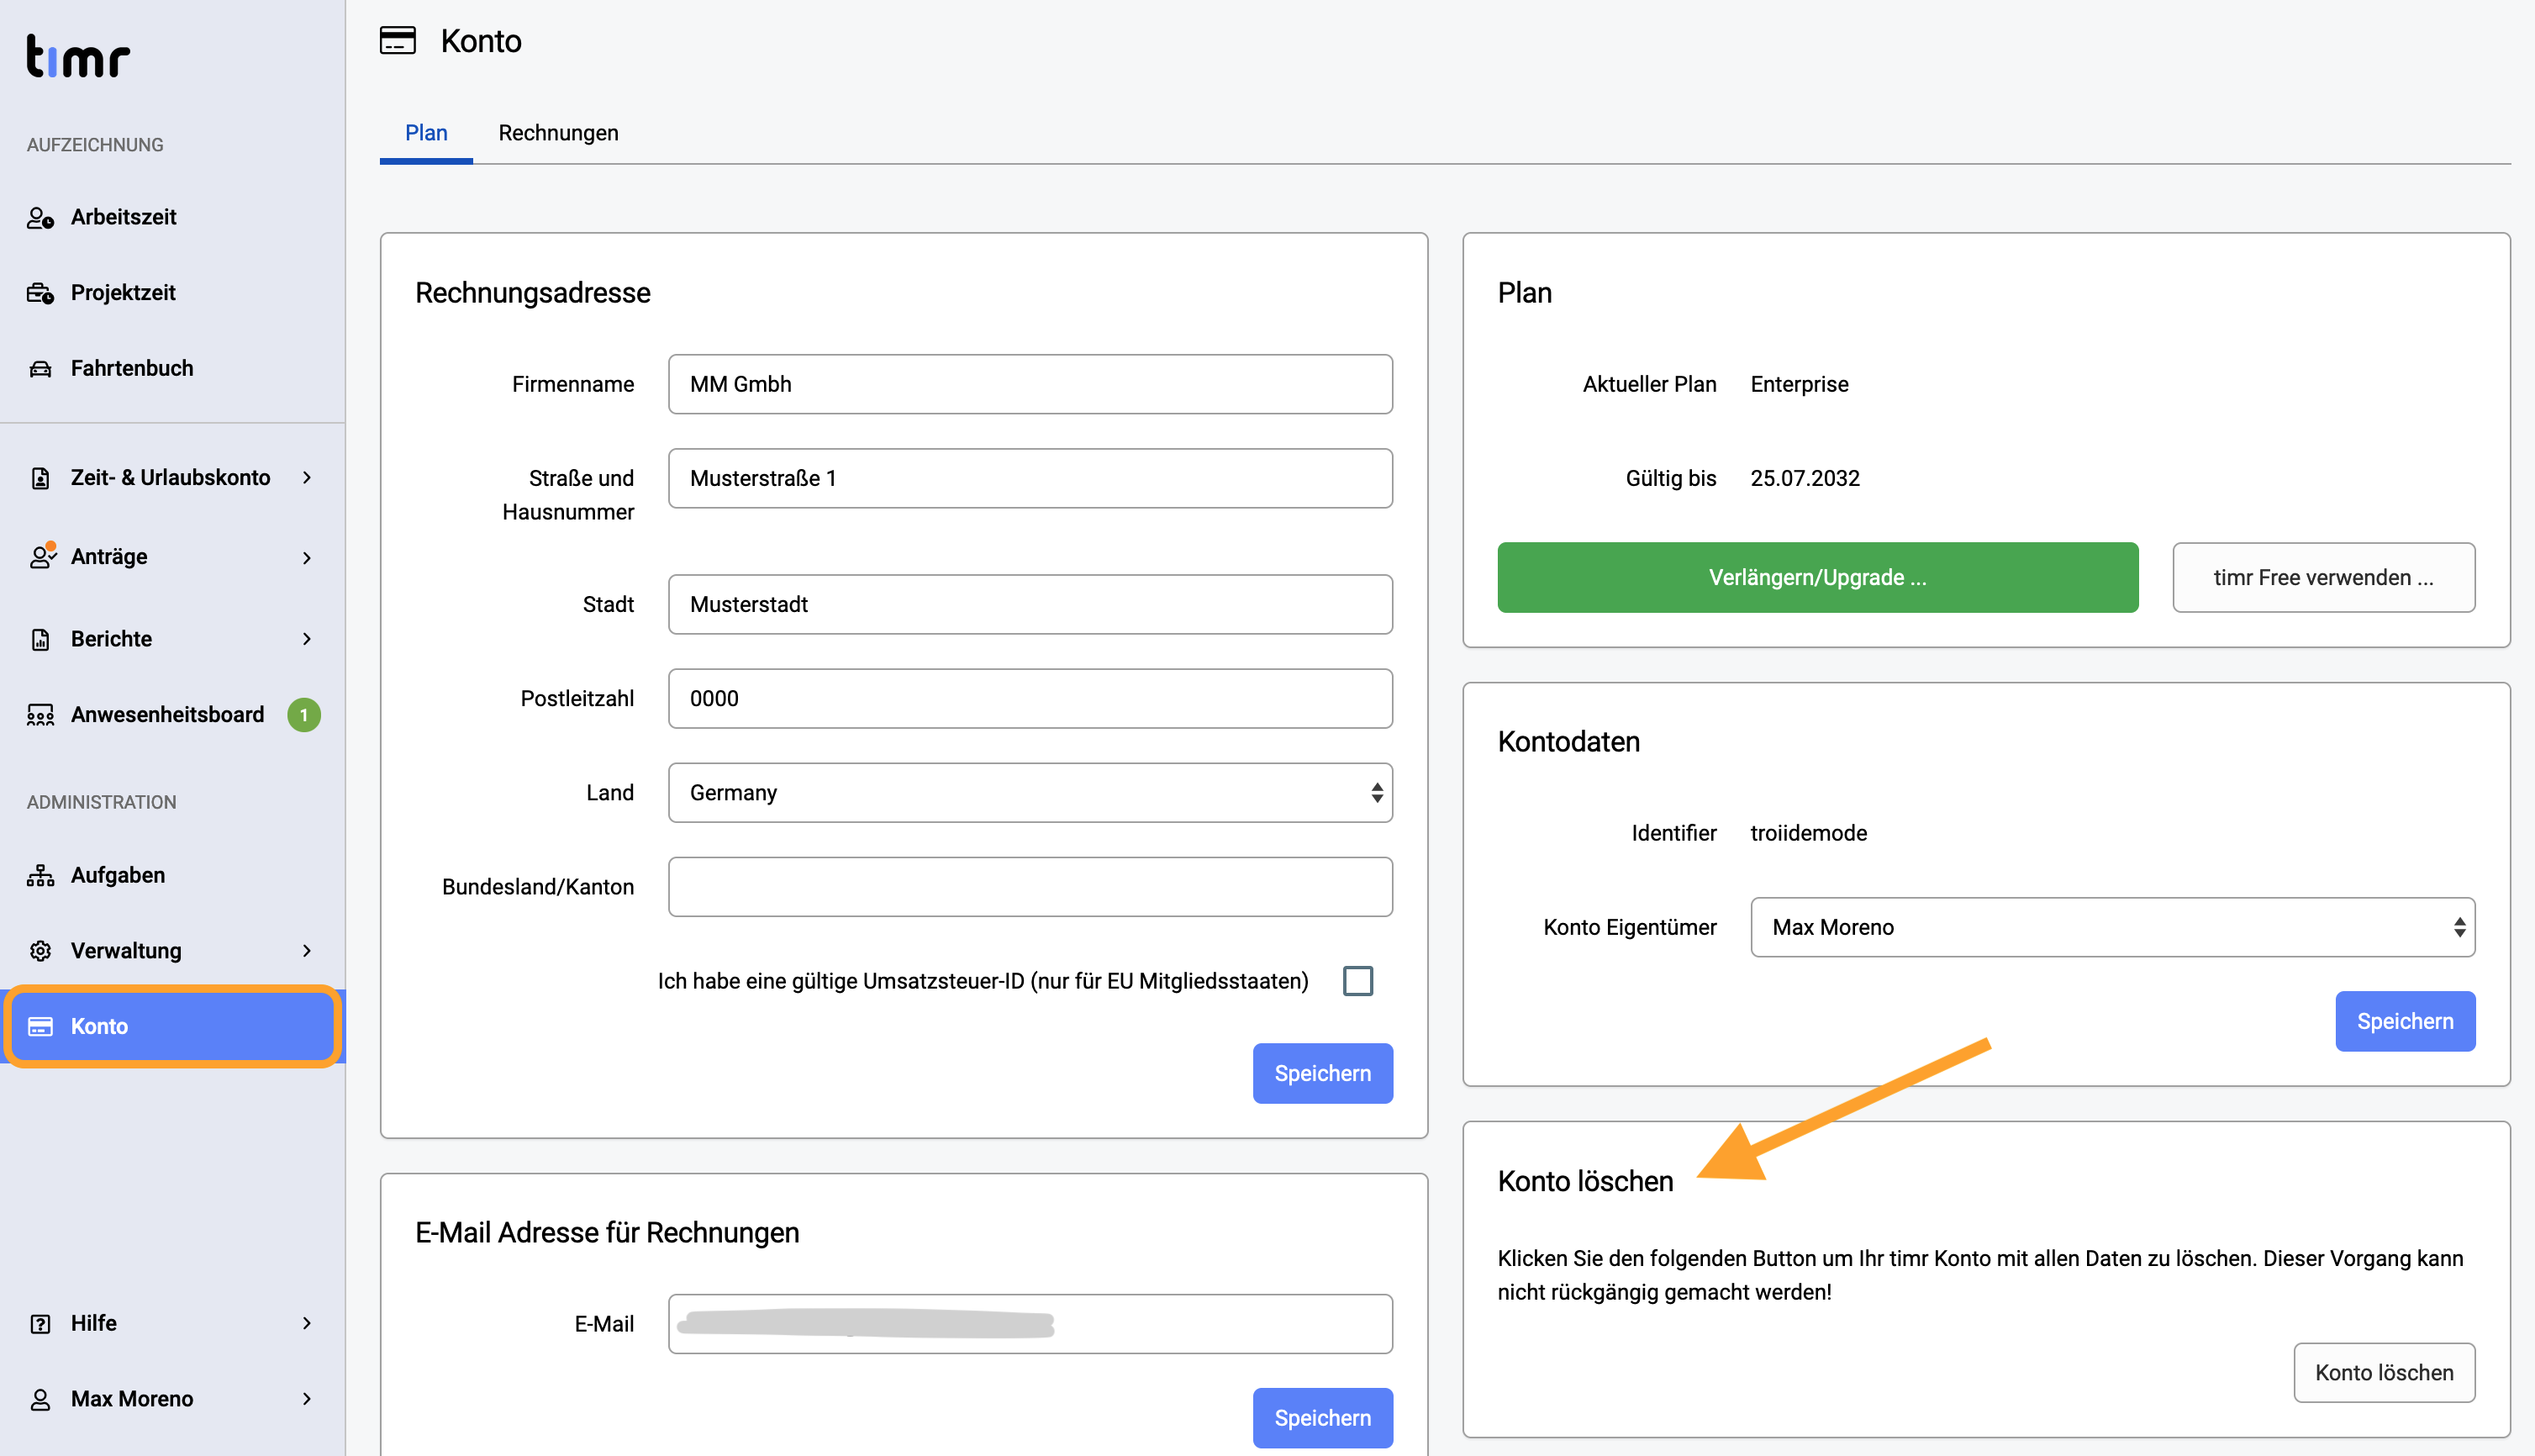The width and height of the screenshot is (2535, 1456).
Task: Click the green Verlängern/Upgrade button
Action: [1817, 577]
